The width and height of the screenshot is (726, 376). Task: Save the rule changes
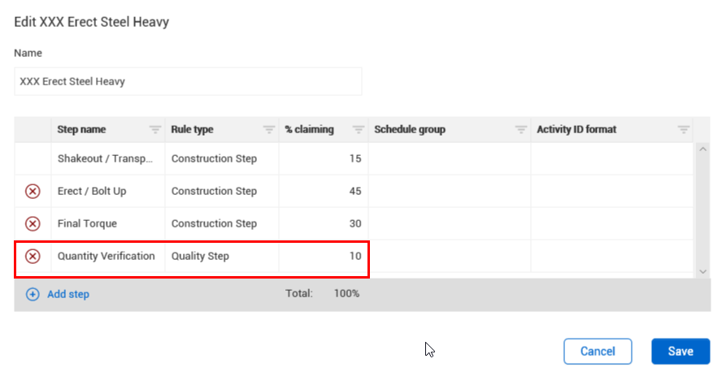pos(680,352)
